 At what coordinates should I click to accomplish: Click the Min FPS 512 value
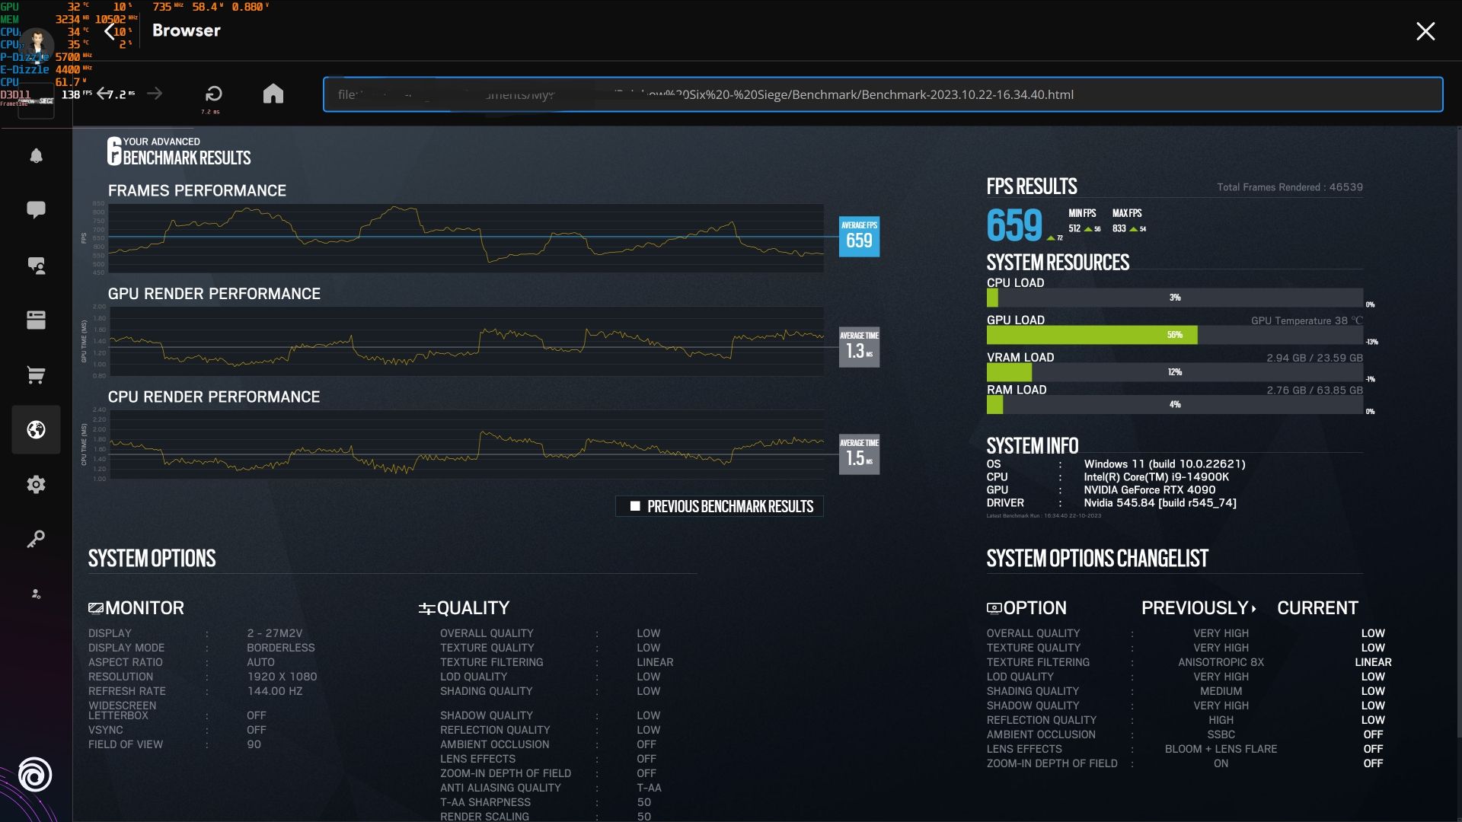[1074, 228]
